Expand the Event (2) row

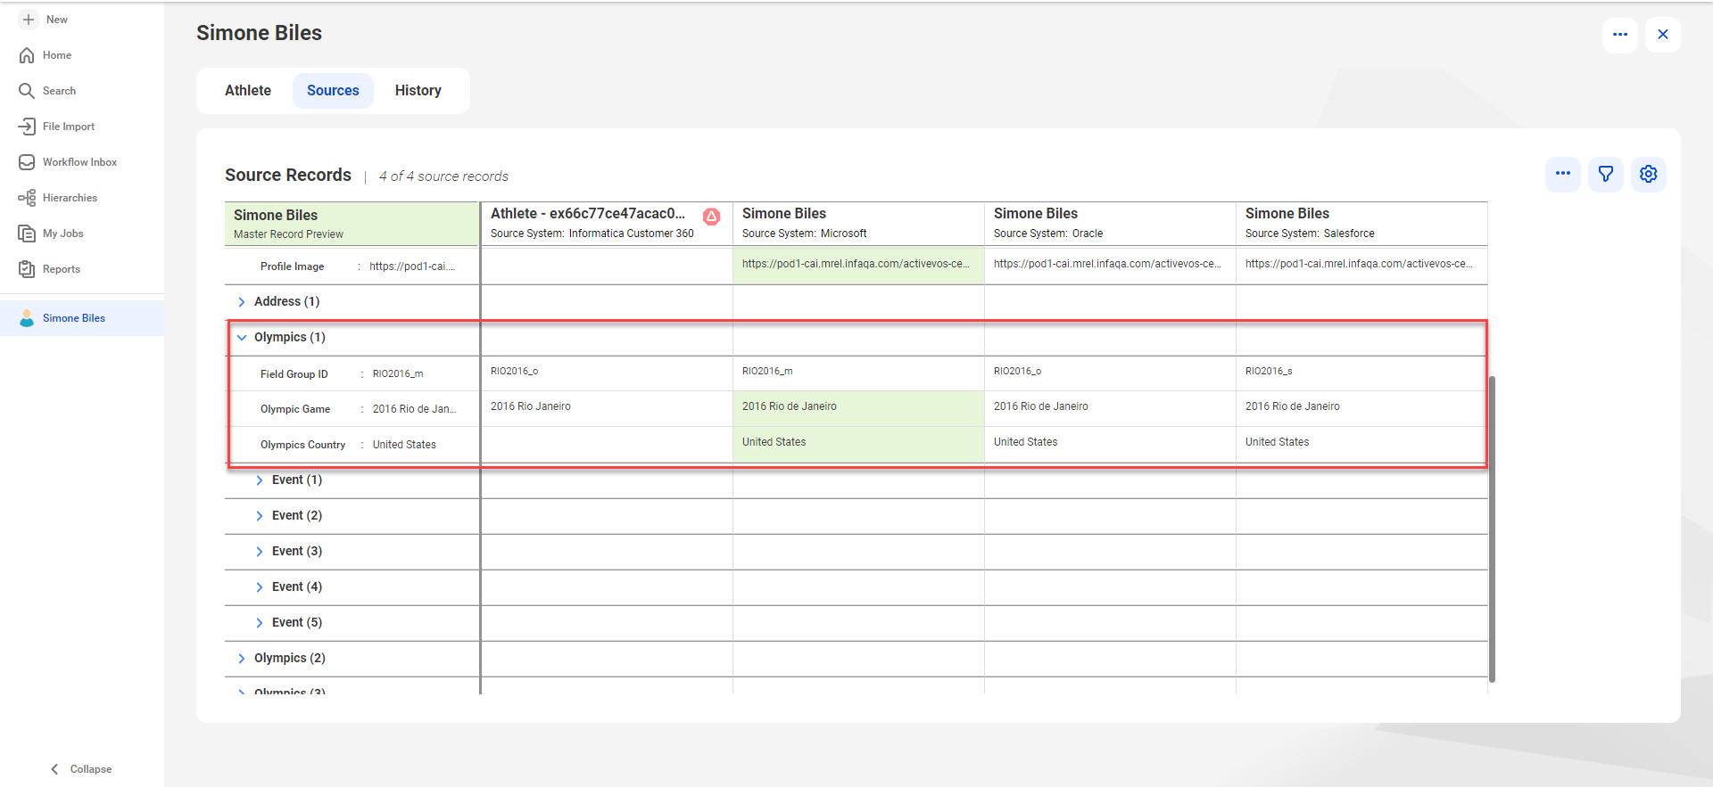click(x=260, y=516)
